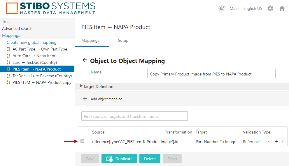Select the Main workspace in header

tap(234, 8)
